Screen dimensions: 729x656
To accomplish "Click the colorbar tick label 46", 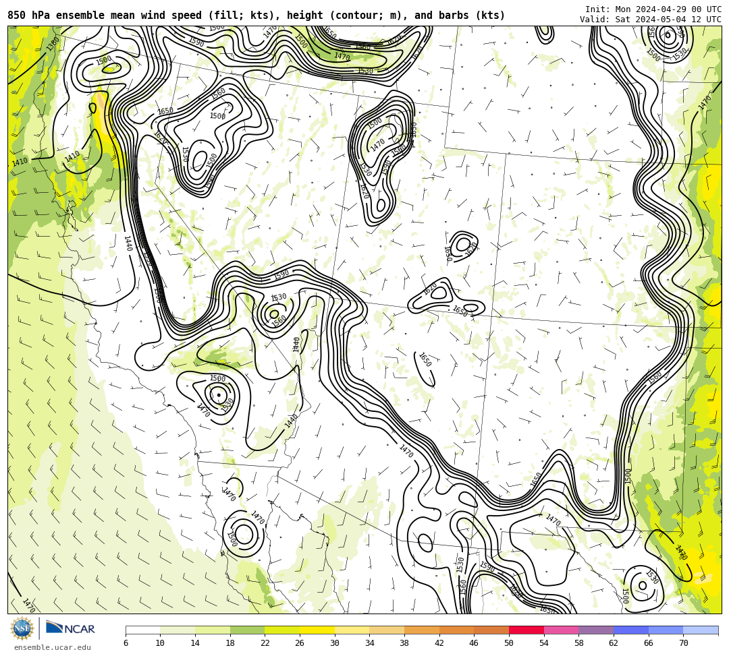I will (475, 643).
